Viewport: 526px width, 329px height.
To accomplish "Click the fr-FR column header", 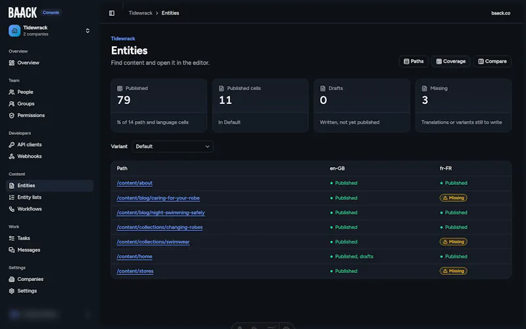I will pos(446,168).
